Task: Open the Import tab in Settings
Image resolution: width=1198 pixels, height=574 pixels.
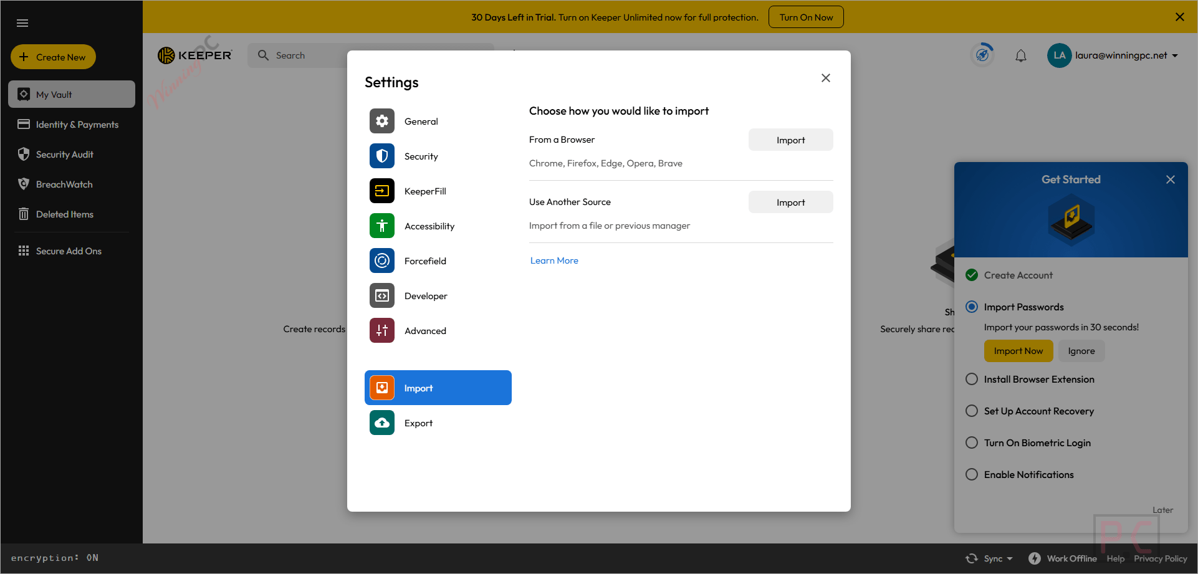Action: [x=438, y=388]
